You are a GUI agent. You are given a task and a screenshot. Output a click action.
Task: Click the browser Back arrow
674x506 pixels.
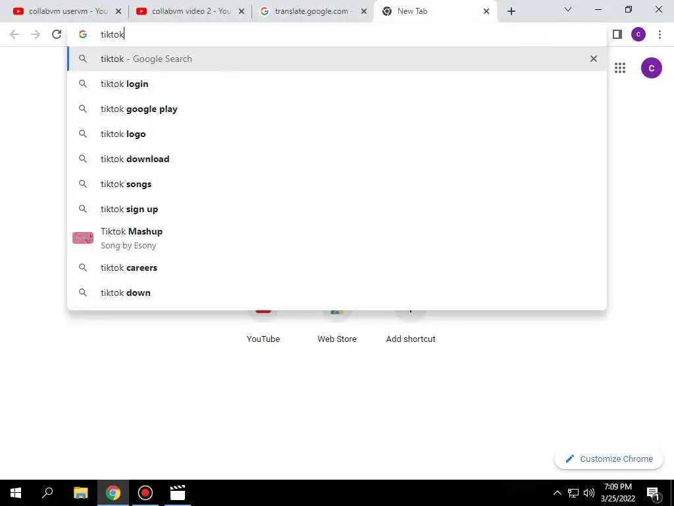(14, 34)
